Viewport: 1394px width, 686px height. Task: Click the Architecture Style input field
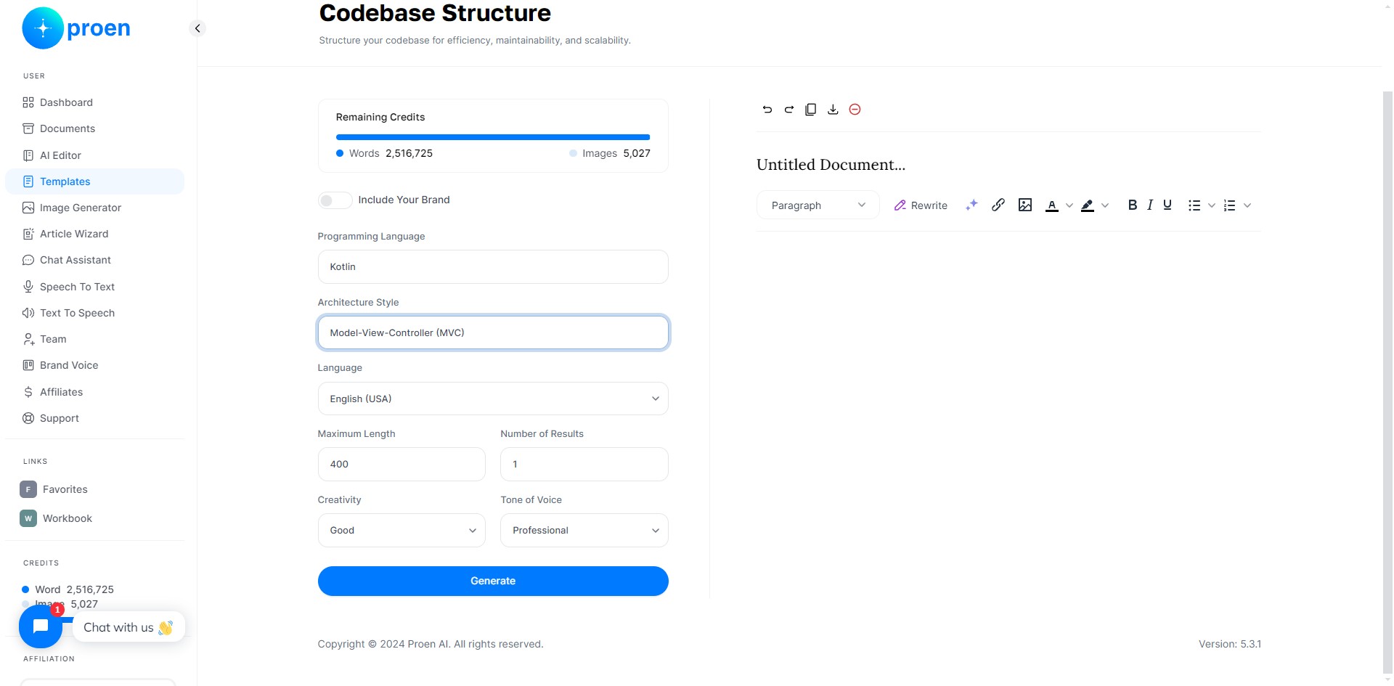click(493, 332)
